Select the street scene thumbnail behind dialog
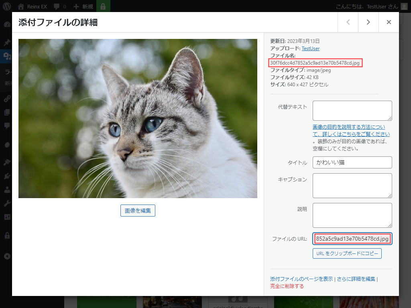 (172, 302)
